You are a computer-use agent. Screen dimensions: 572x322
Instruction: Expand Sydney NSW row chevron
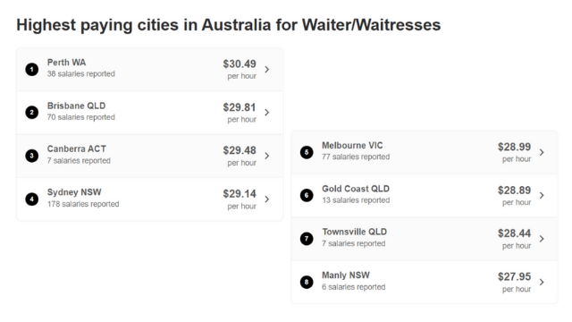267,199
